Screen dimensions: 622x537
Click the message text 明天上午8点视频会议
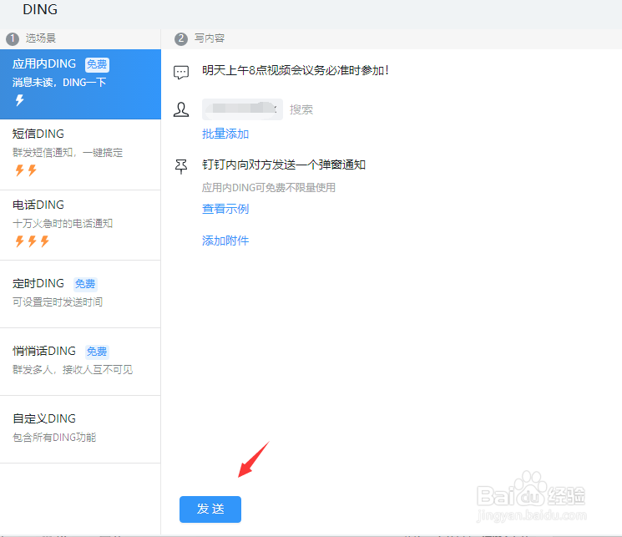[x=295, y=70]
